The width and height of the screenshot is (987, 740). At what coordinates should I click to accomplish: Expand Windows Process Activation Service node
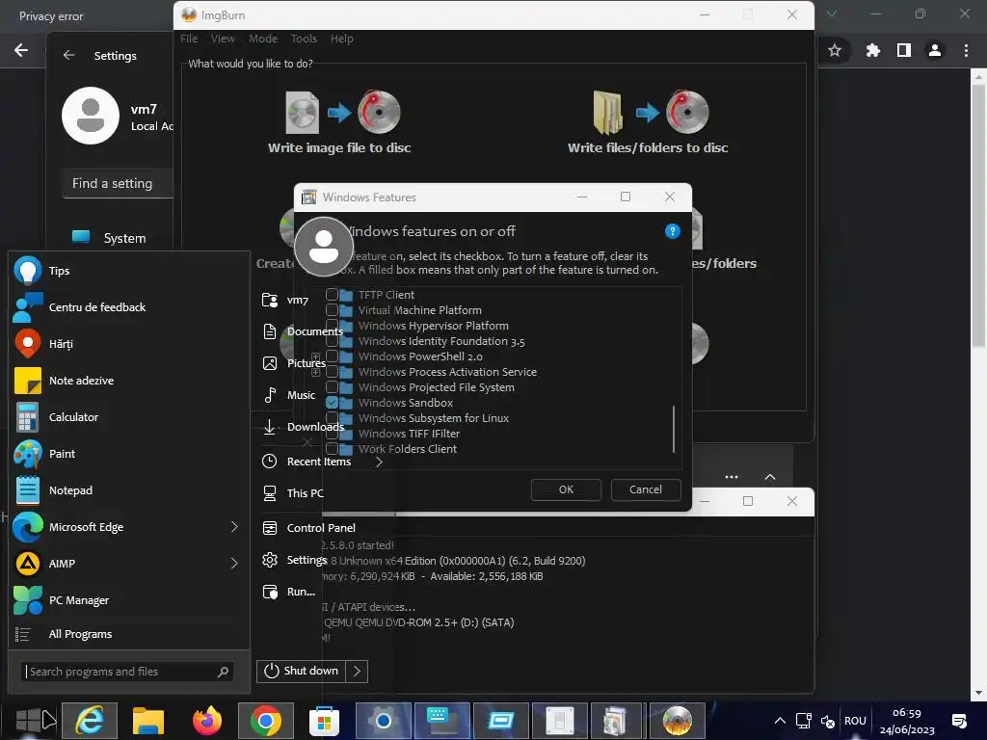[316, 372]
